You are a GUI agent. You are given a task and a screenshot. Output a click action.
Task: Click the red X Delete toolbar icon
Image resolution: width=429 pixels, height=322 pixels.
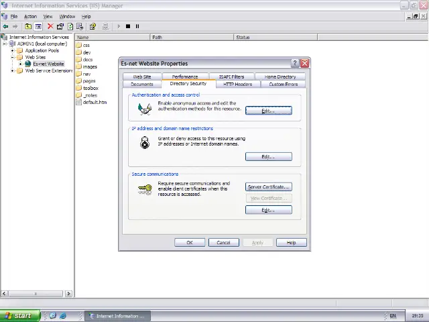point(50,26)
